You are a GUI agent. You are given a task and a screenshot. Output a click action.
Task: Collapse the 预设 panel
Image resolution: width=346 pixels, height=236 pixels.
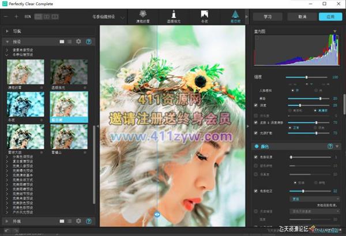click(6, 42)
